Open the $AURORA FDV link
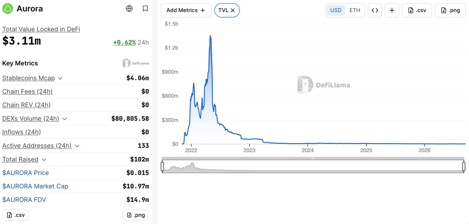The width and height of the screenshot is (469, 224). tap(24, 200)
